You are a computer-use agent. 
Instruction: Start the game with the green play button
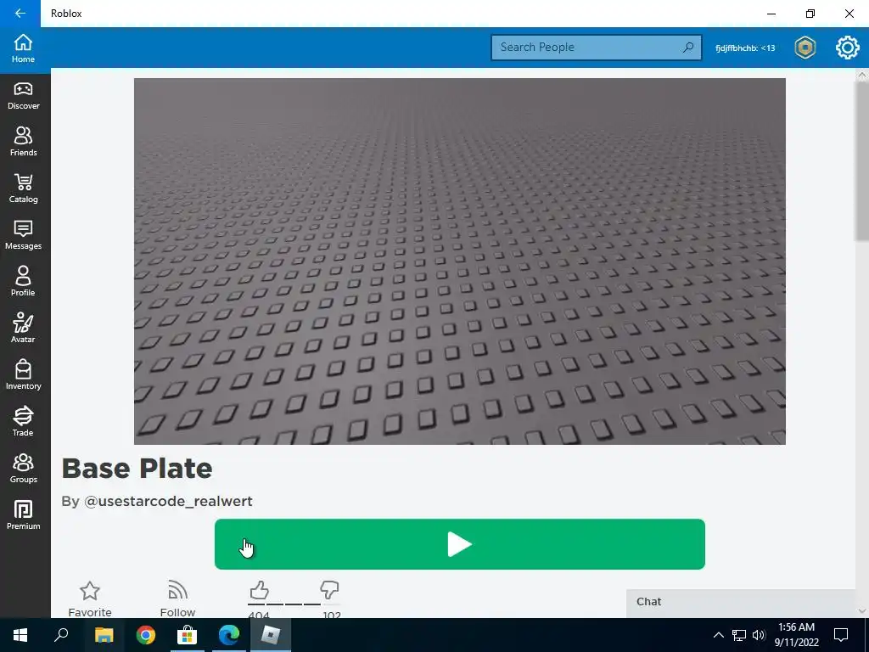coord(459,544)
